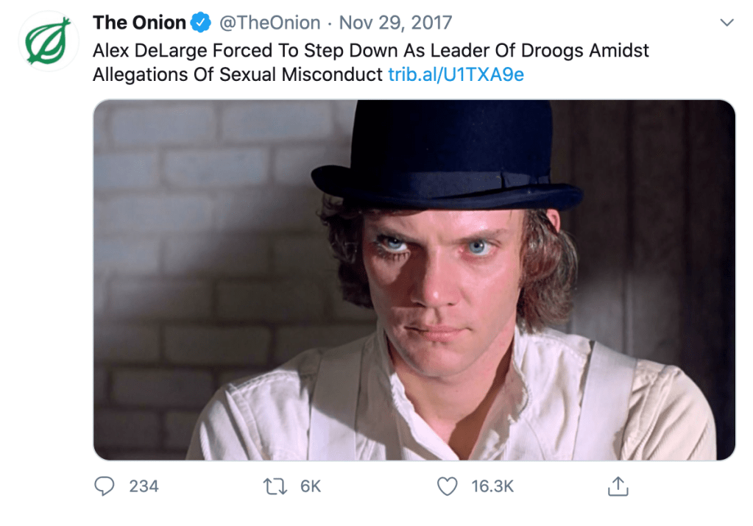Click the blue verified badge

click(x=200, y=23)
